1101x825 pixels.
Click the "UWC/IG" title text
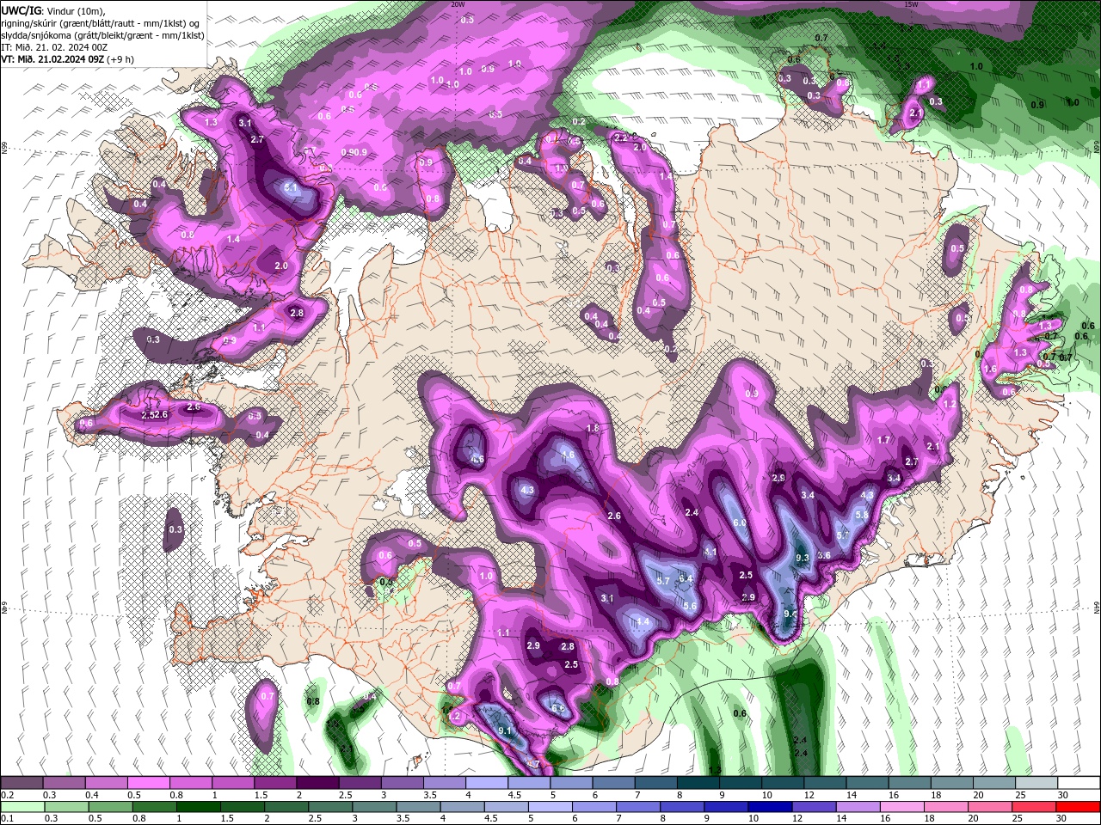21,9
